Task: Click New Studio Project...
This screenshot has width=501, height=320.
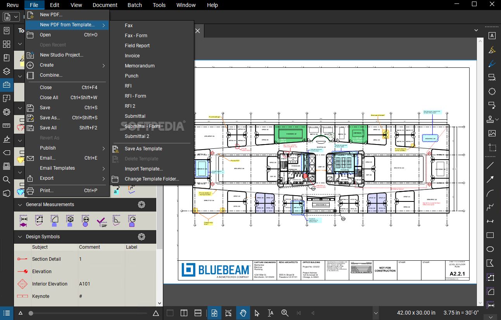Action: pyautogui.click(x=67, y=55)
